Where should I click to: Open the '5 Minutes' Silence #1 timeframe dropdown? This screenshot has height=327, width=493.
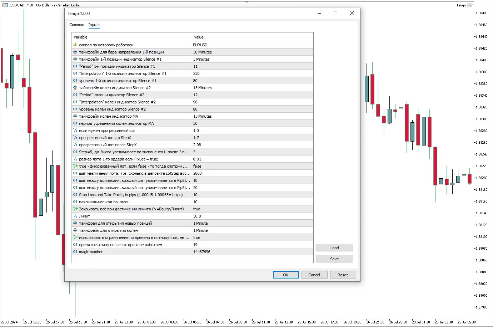coord(253,59)
